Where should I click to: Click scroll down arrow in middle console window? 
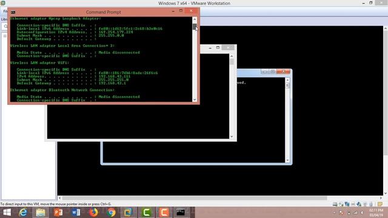pyautogui.click(x=232, y=136)
